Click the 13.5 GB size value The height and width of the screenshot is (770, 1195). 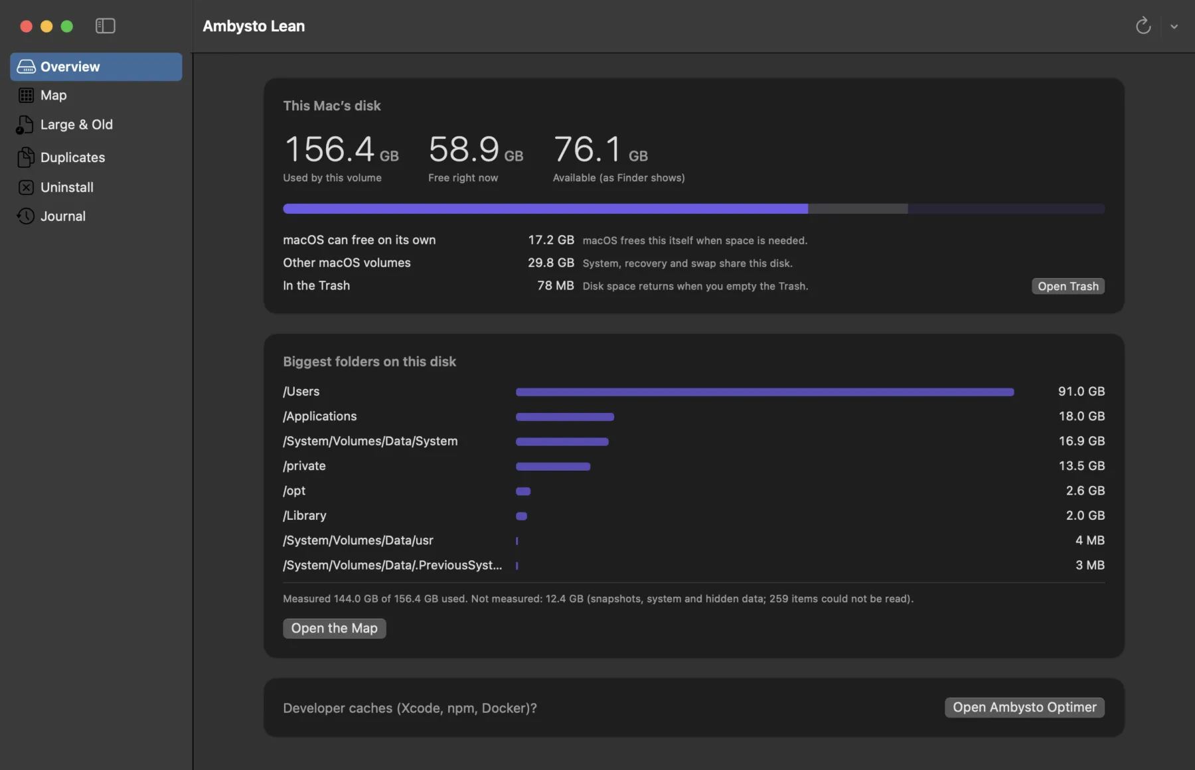[1081, 466]
